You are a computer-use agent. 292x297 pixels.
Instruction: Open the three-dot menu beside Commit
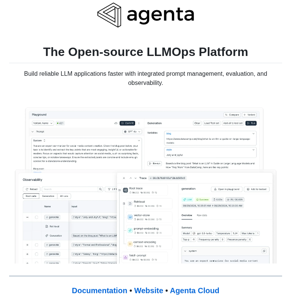point(139,123)
